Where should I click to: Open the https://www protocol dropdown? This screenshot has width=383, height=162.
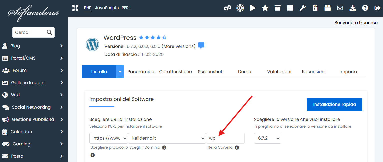point(109,138)
